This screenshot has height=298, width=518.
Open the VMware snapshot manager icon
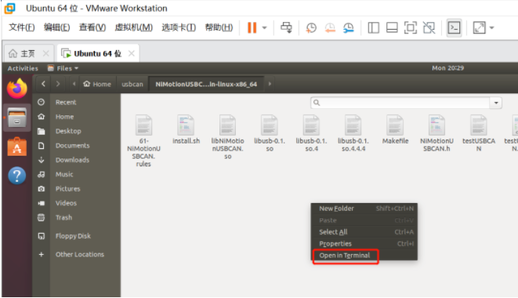click(x=348, y=27)
